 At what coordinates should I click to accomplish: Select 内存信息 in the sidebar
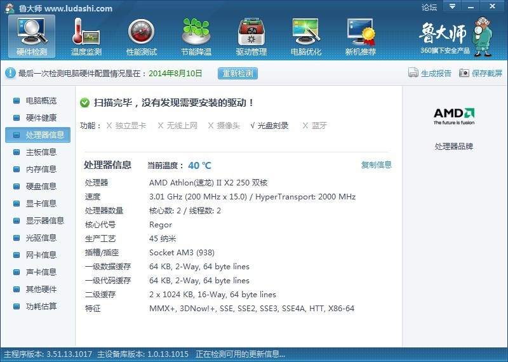(37, 169)
